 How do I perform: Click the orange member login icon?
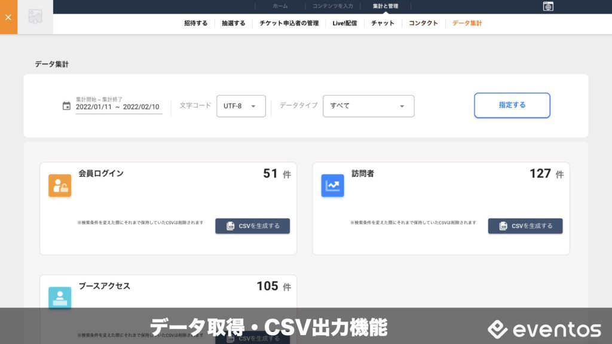click(60, 185)
